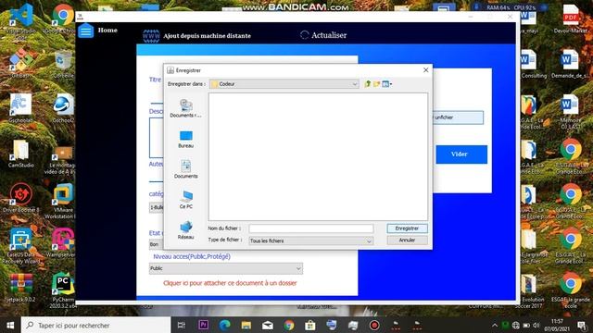Open the notification center icon

click(x=582, y=325)
